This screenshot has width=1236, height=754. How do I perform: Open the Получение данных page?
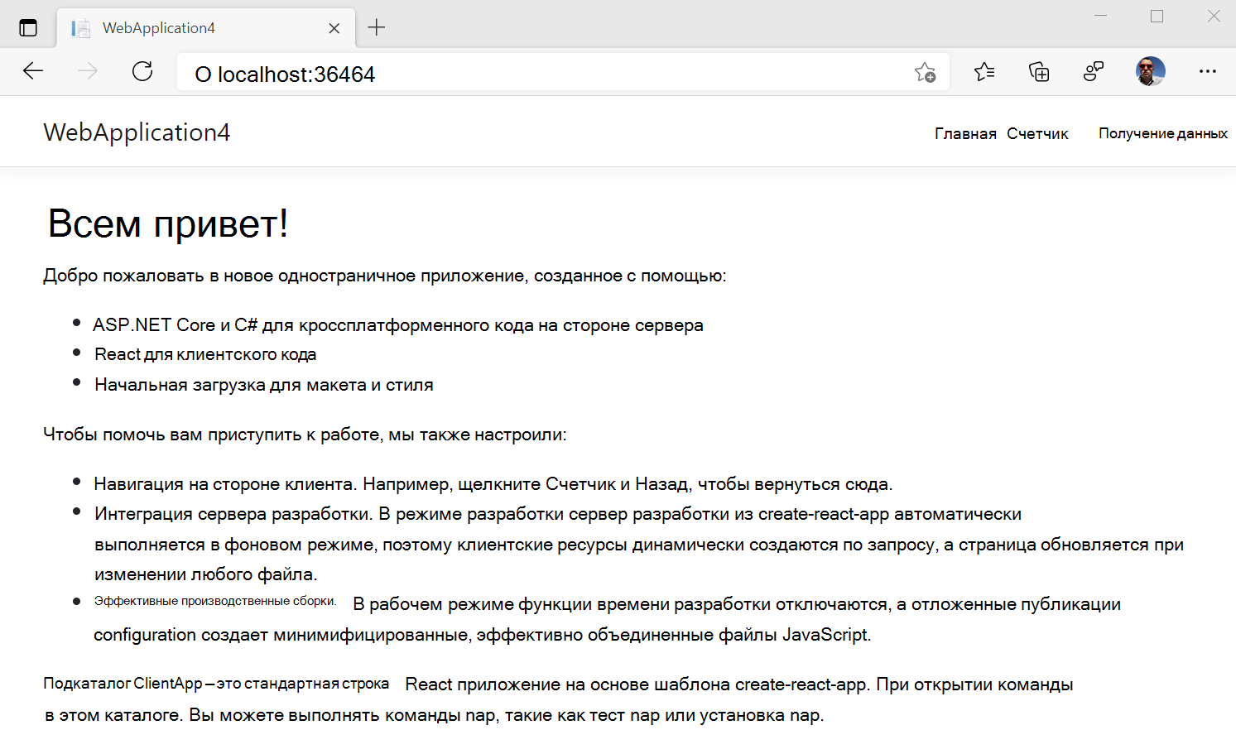point(1162,132)
